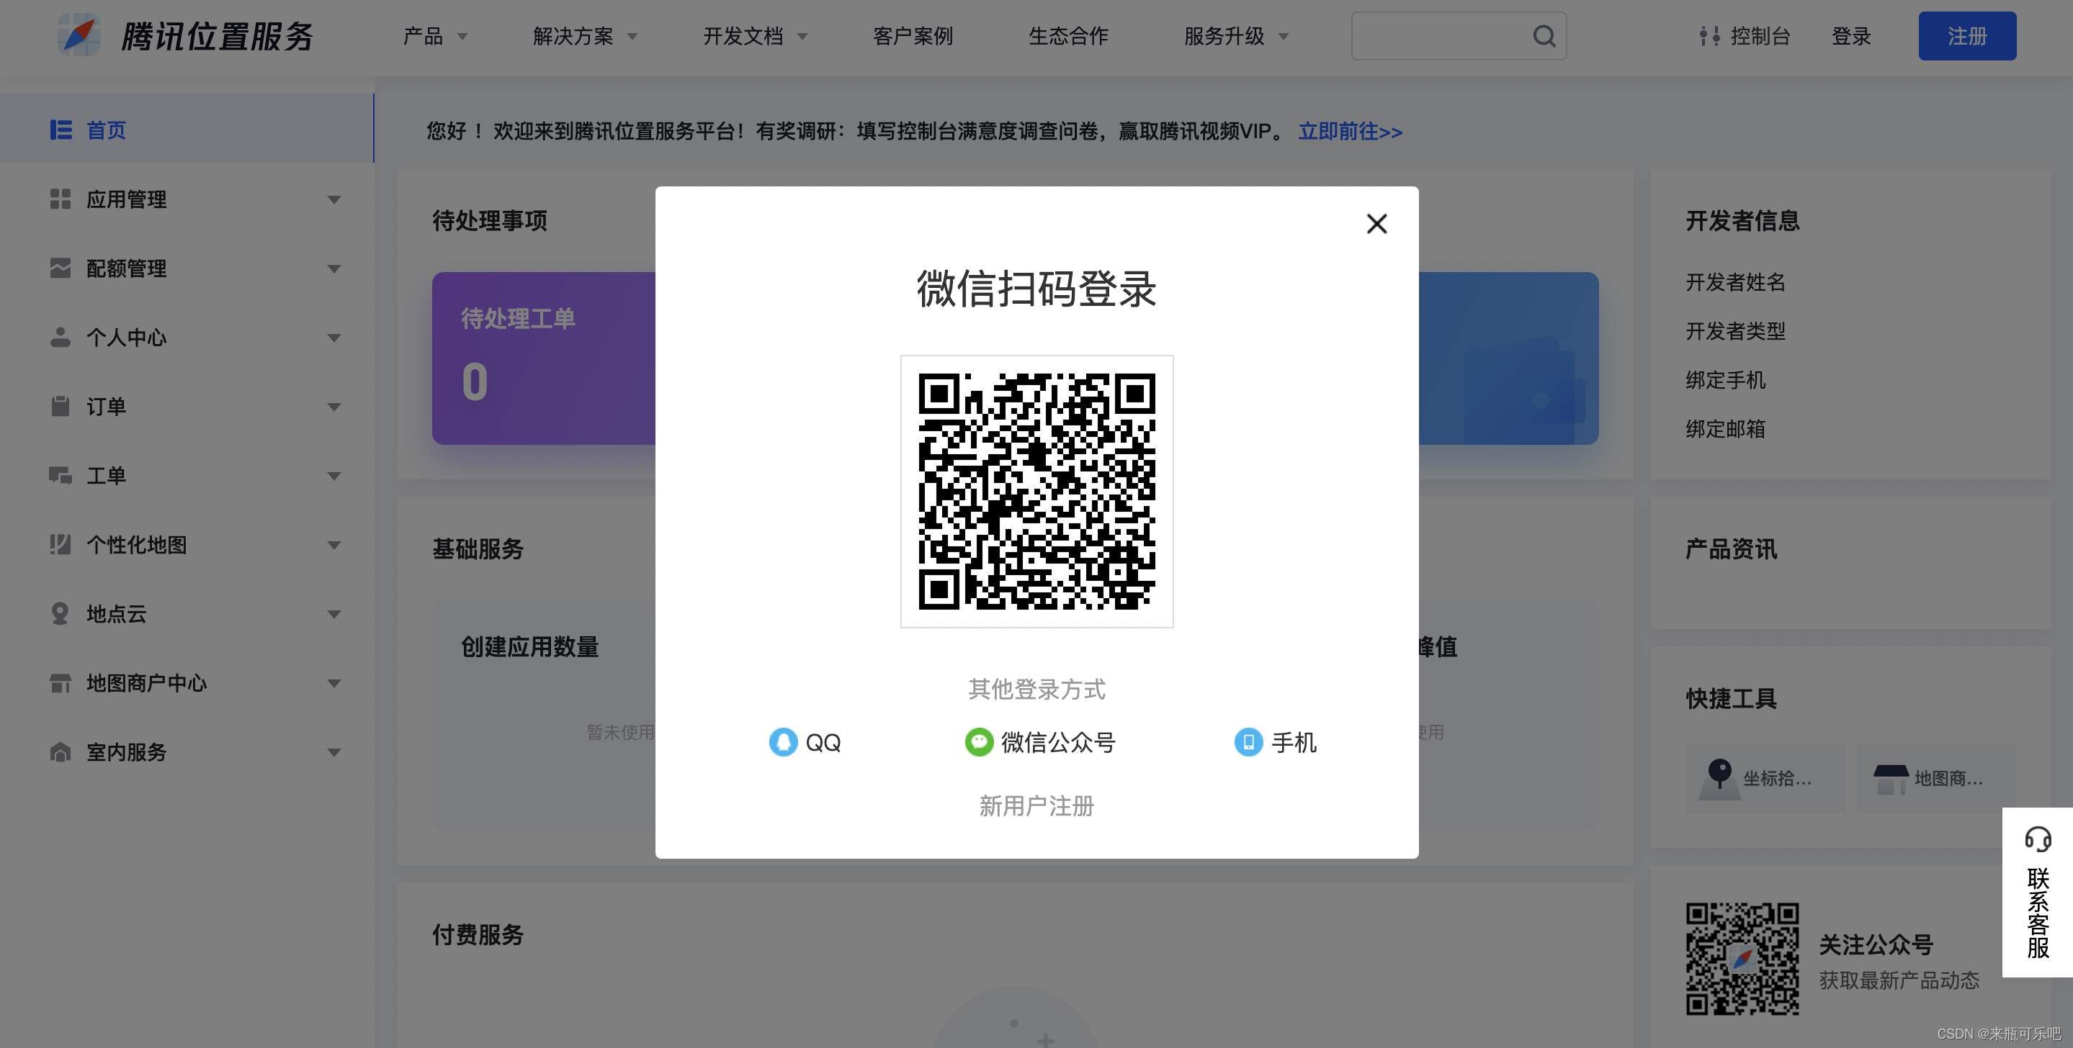Screen dimensions: 2073x1048
Task: Click the green WeChat official account icon
Action: (x=979, y=741)
